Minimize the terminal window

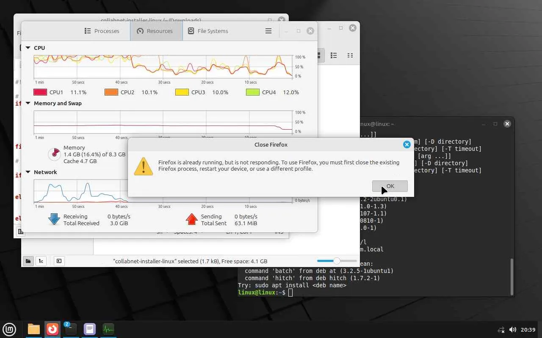484,124
